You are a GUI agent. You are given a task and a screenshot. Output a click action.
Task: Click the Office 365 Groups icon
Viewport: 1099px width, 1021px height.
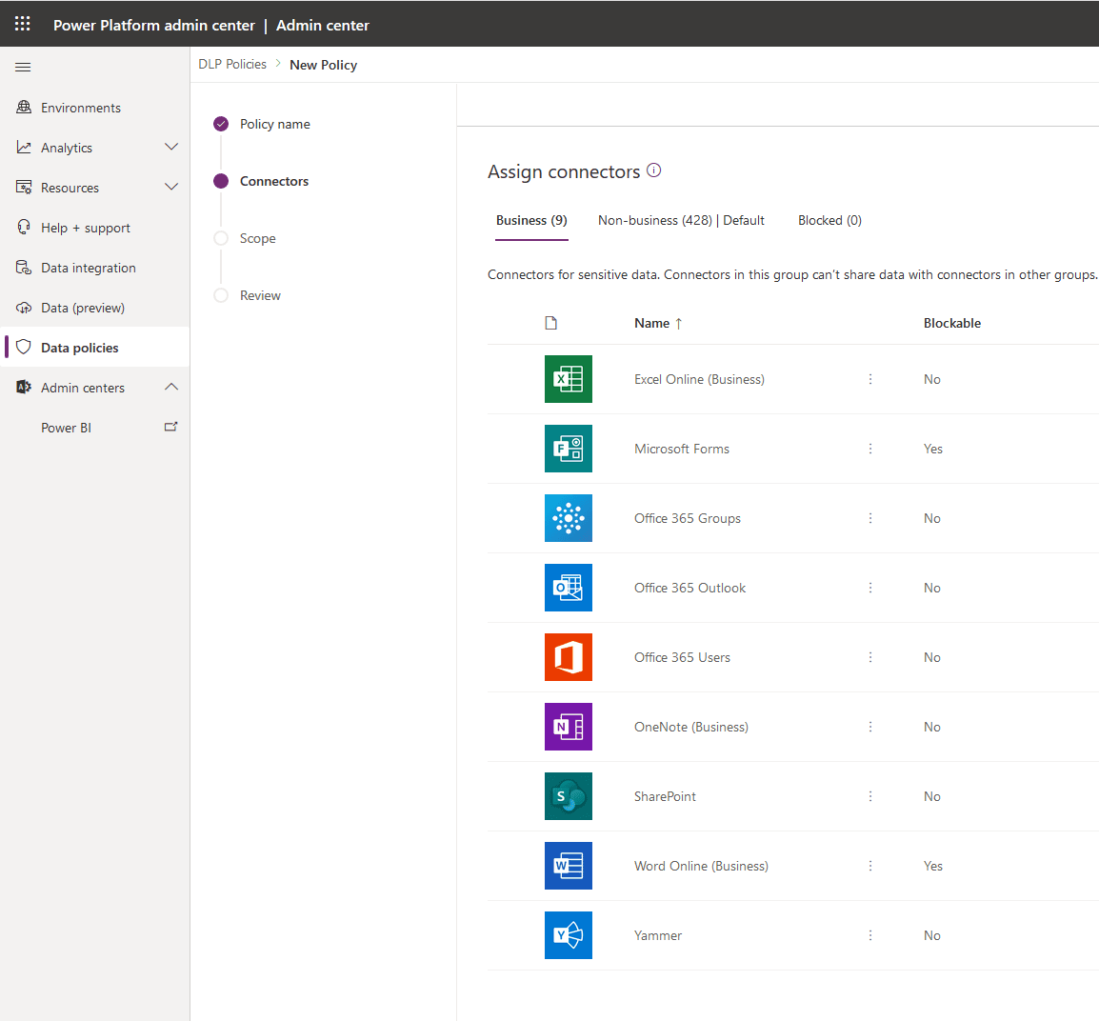569,518
